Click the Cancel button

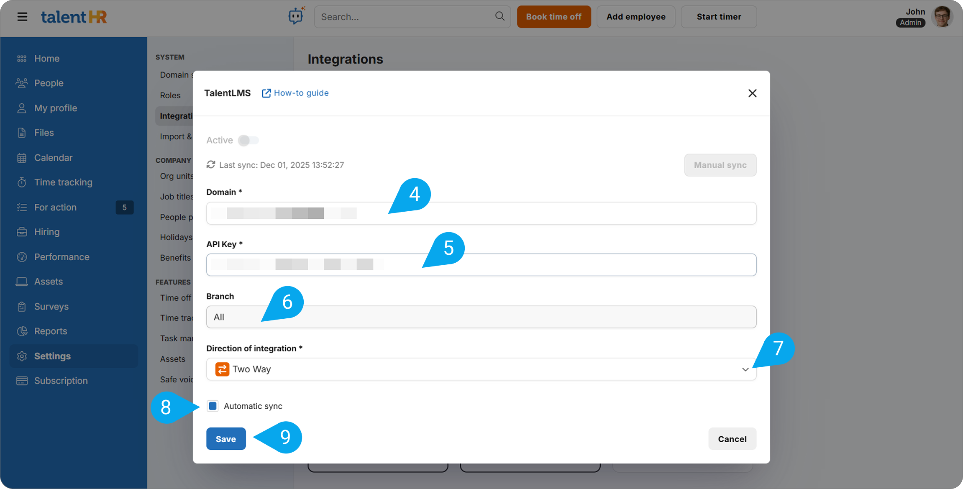click(x=732, y=439)
